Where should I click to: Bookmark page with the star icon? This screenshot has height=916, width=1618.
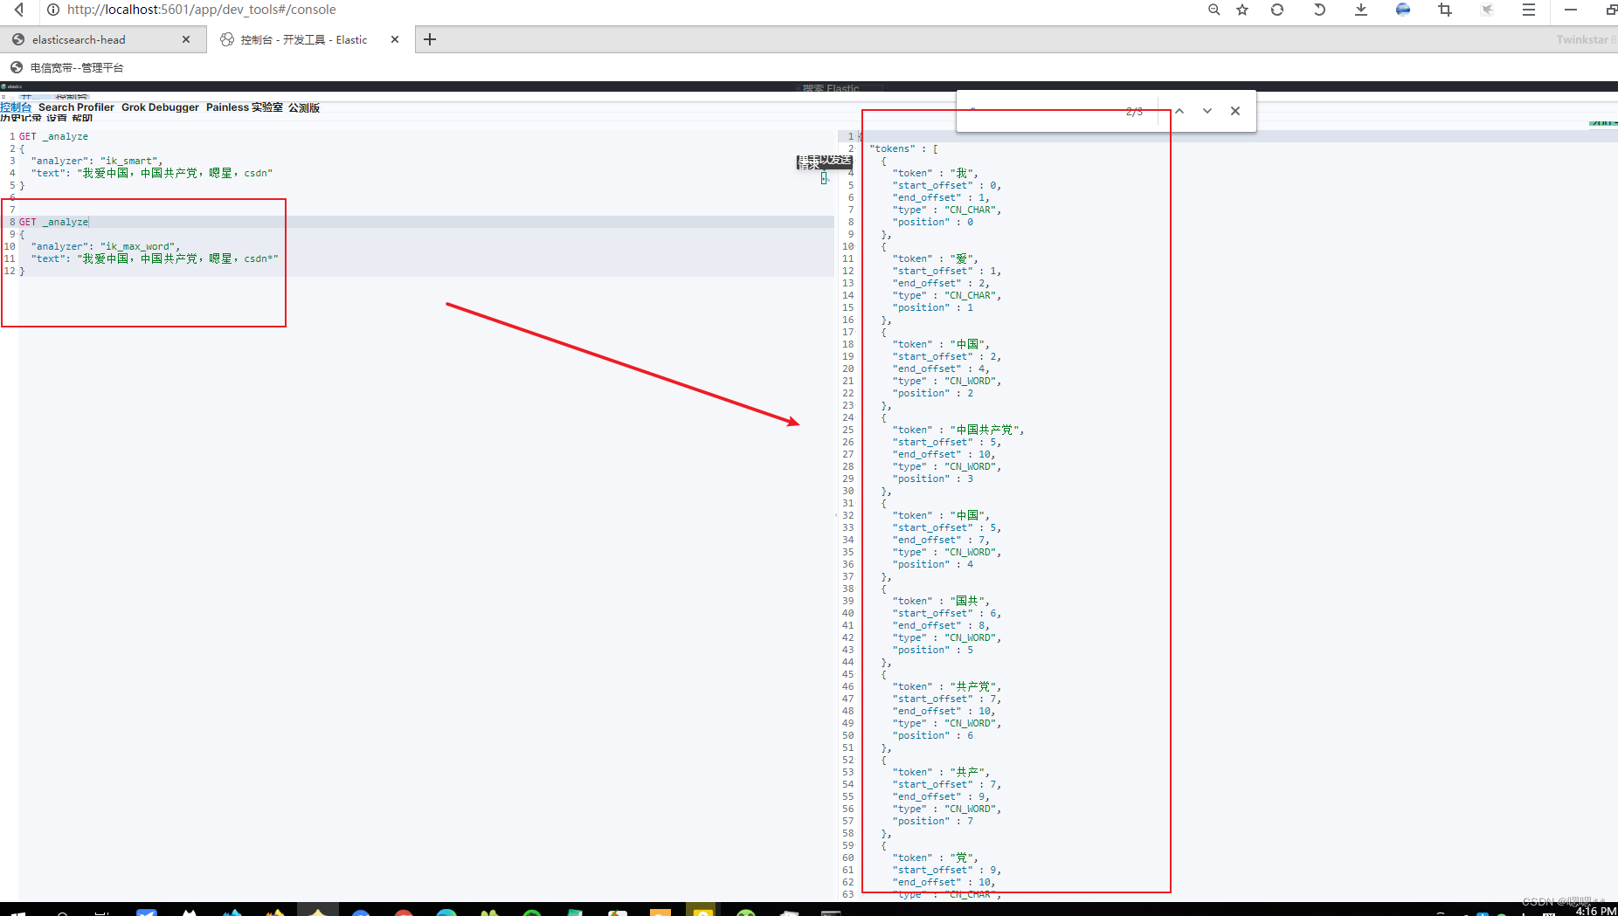tap(1242, 10)
